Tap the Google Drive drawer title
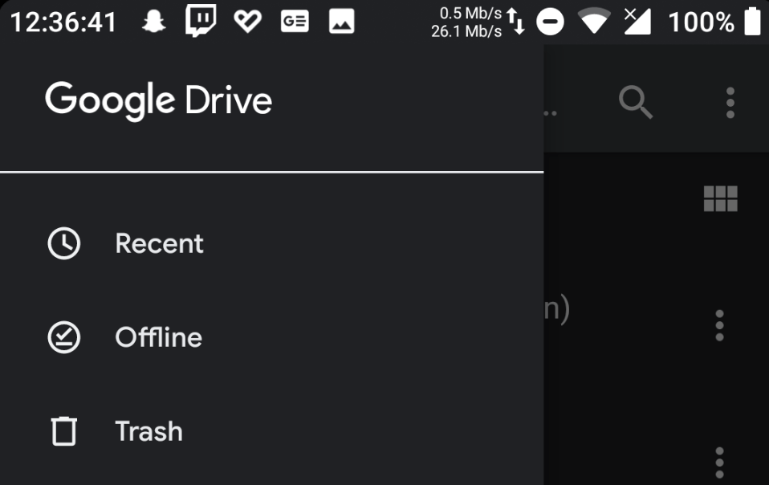The height and width of the screenshot is (485, 769). pos(158,100)
